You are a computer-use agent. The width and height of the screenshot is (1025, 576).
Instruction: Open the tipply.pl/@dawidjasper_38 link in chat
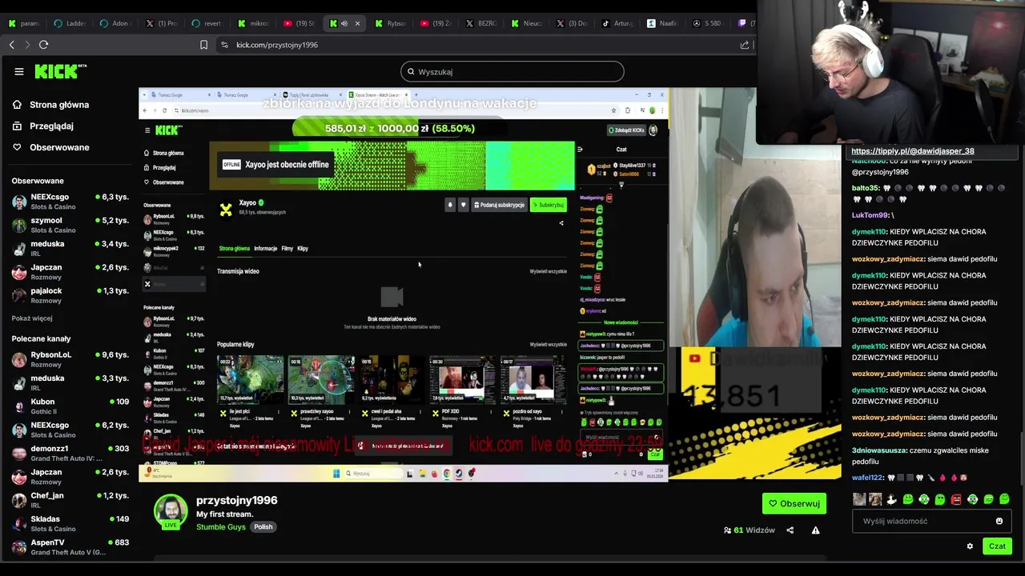[913, 150]
